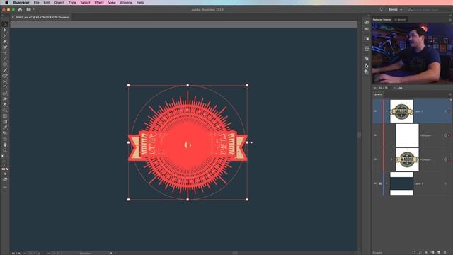Screen dimensions: 453x255
Task: Click the Layer 1 dark thumbnail
Action: click(x=401, y=183)
